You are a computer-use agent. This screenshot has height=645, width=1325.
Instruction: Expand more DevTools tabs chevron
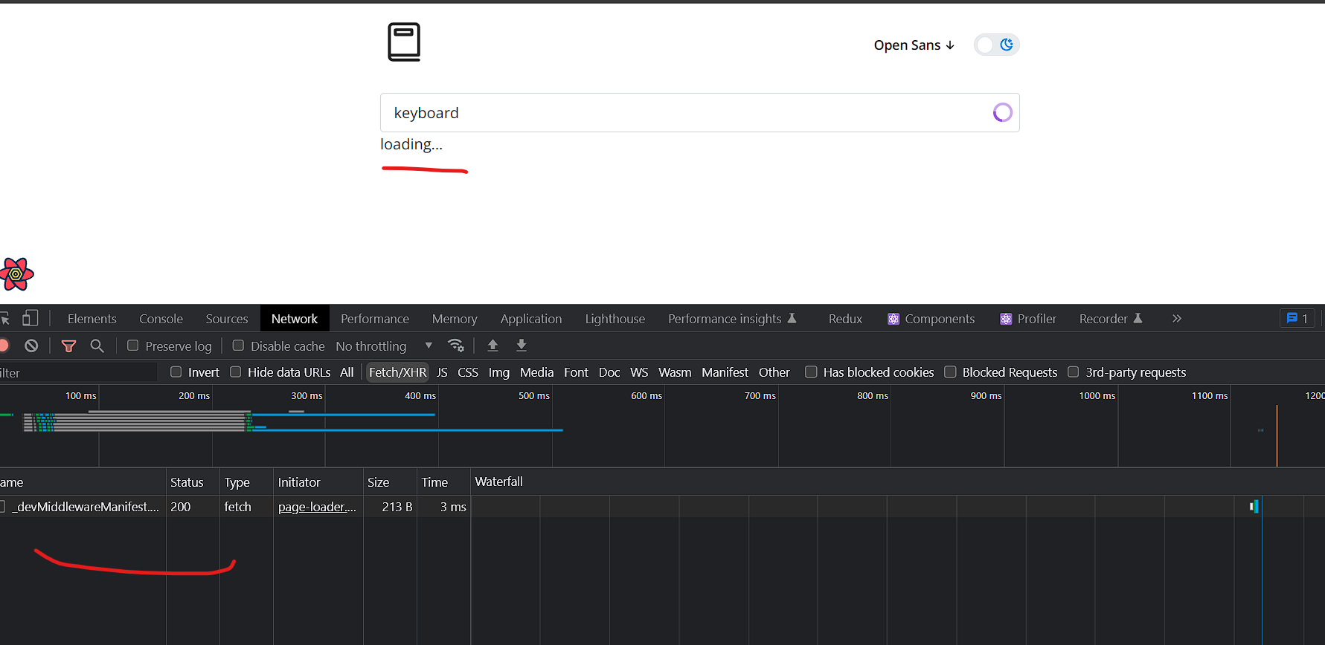(1176, 319)
